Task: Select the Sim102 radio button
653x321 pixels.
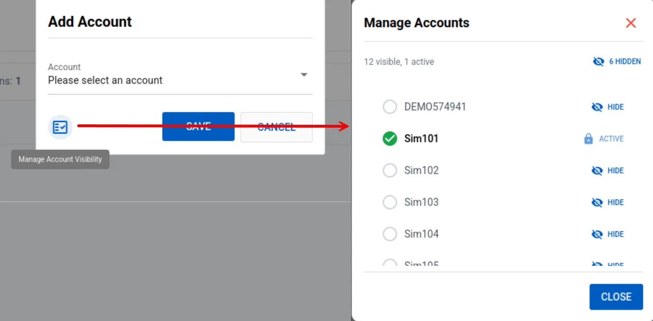Action: pos(390,171)
